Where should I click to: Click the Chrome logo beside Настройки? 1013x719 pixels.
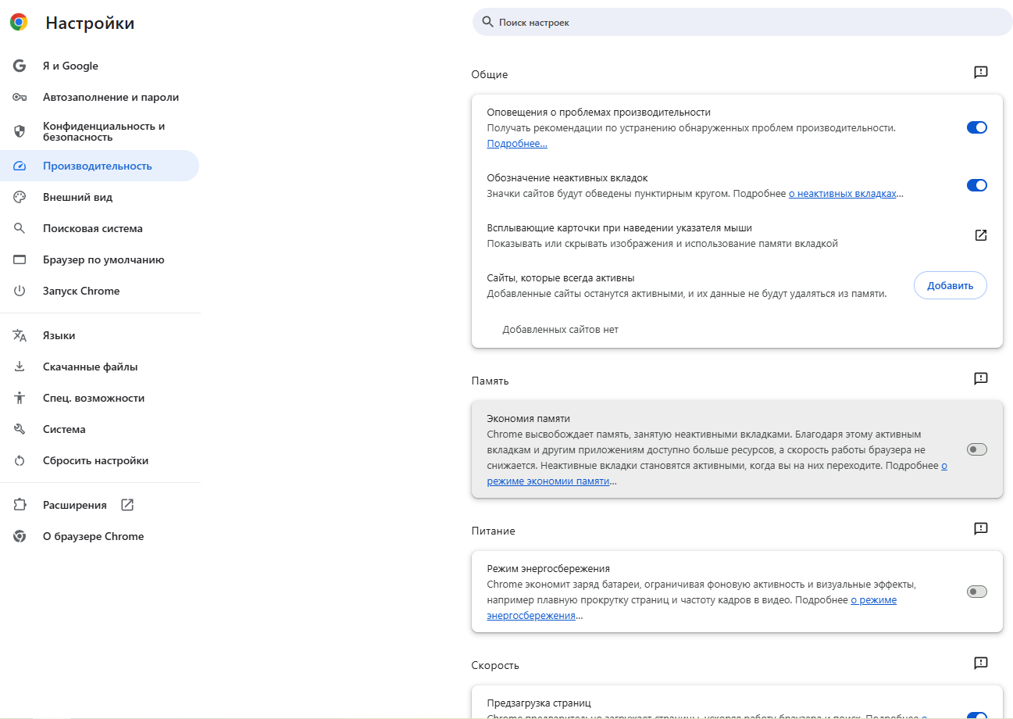[19, 22]
